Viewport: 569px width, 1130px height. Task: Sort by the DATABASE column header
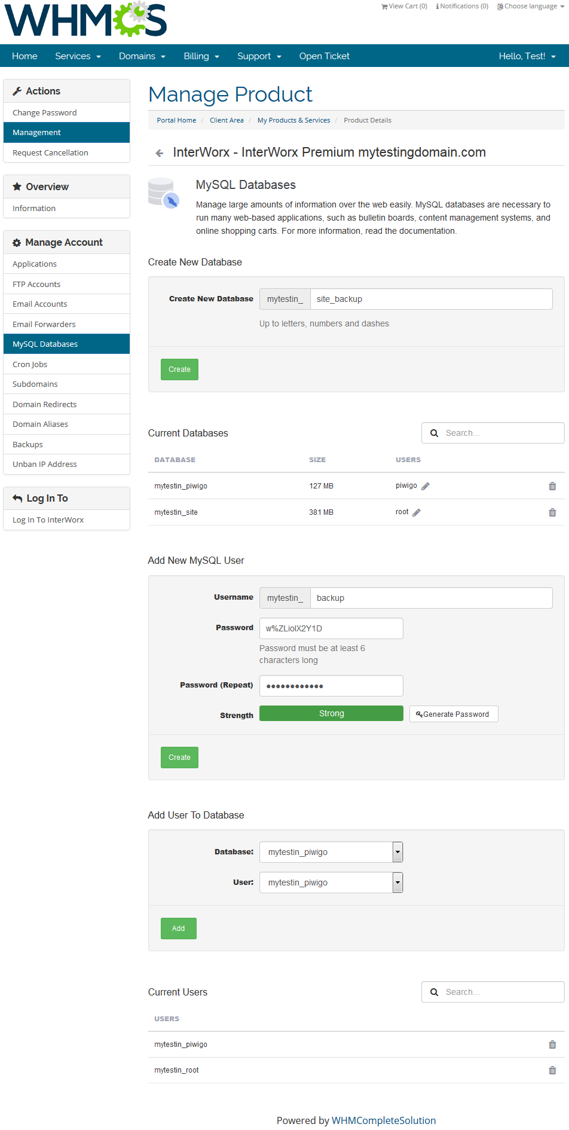[175, 460]
